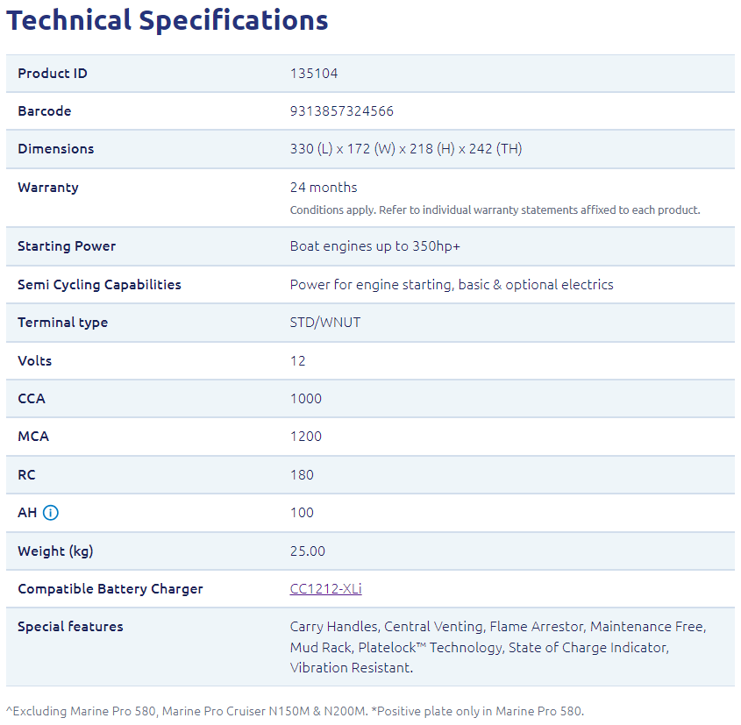The image size is (741, 725).
Task: Click the Dimensions row value
Action: point(405,149)
